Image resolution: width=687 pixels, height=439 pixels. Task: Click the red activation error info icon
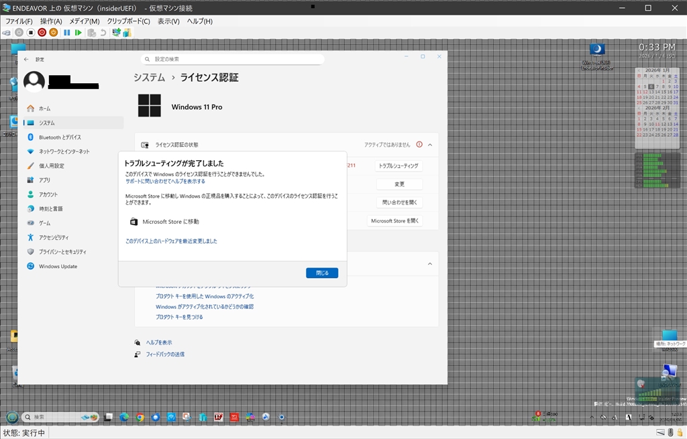[419, 145]
